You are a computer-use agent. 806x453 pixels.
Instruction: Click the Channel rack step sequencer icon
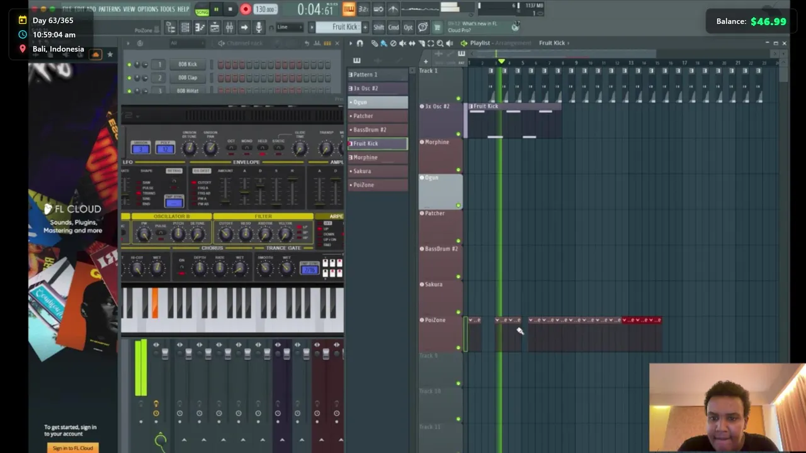[327, 43]
